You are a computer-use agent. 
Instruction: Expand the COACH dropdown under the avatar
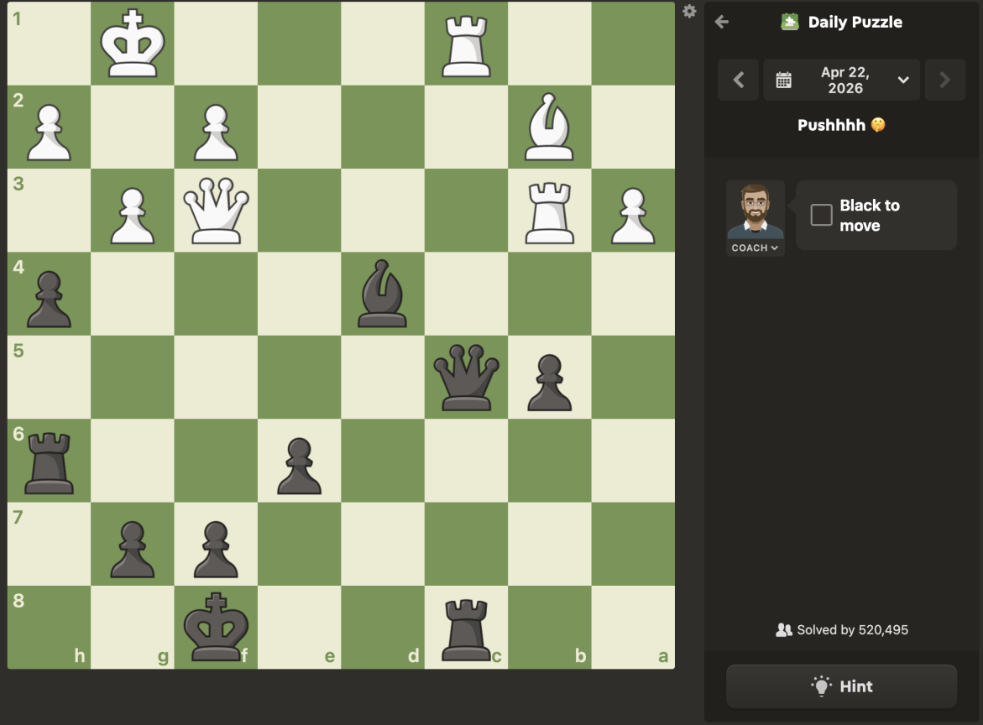pos(755,248)
